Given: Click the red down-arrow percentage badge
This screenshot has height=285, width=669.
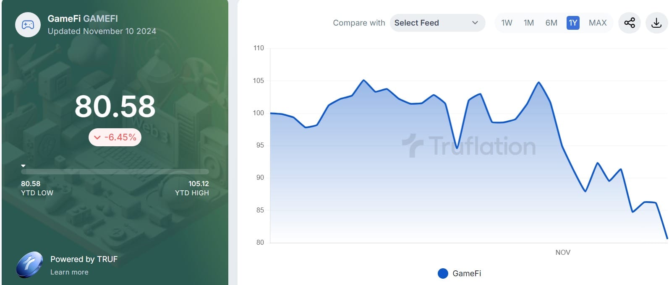Looking at the screenshot, I should 115,137.
